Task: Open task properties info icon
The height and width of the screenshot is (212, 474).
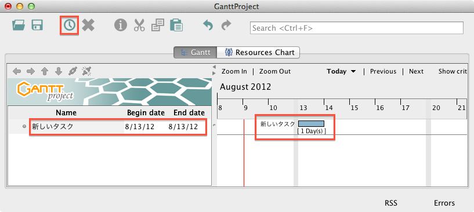Action: tap(120, 25)
